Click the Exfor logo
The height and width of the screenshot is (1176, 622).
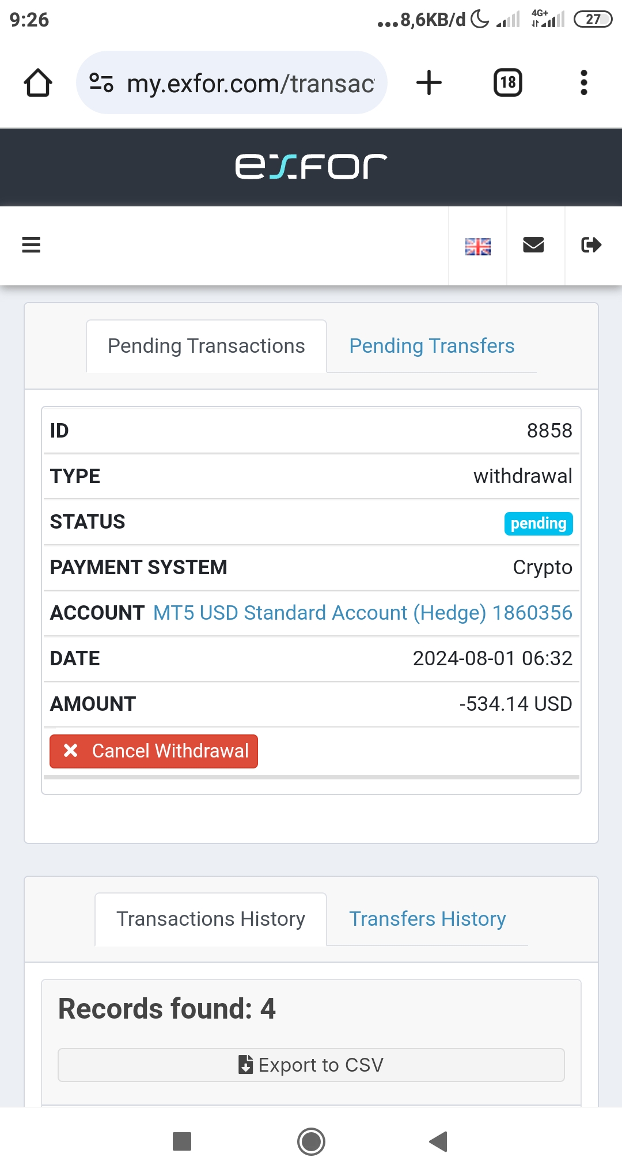(x=311, y=167)
